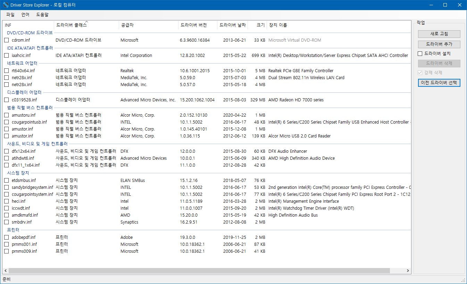Click the horizontal scrollbar thumb

(199, 271)
